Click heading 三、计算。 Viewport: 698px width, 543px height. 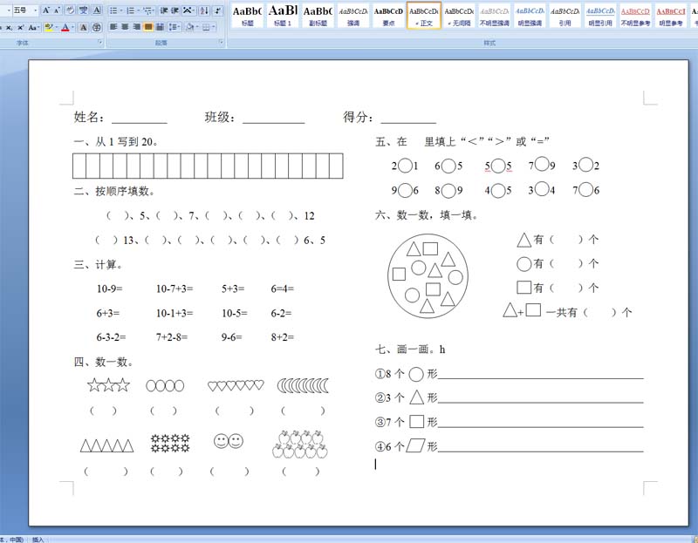click(98, 265)
